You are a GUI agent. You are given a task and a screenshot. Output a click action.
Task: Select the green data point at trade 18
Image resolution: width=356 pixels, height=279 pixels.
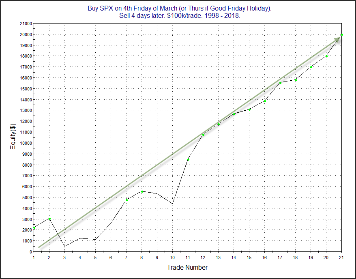pos(296,80)
